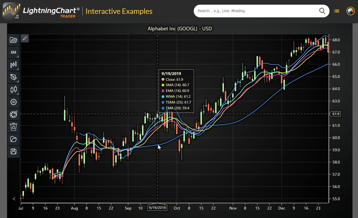
Task: Click the Jul label on the time axis
Action: click(21, 208)
